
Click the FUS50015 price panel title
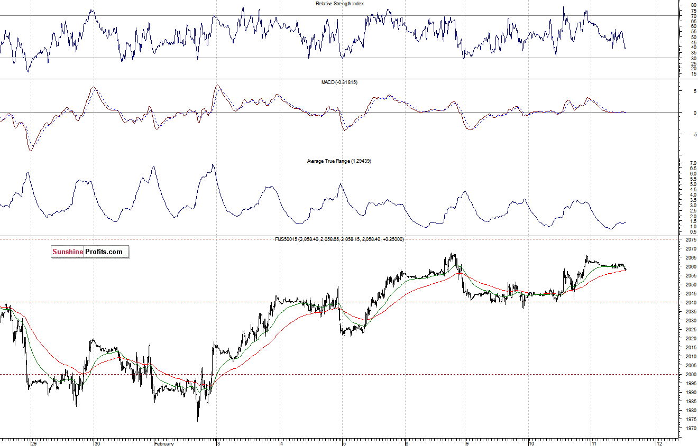coord(339,239)
